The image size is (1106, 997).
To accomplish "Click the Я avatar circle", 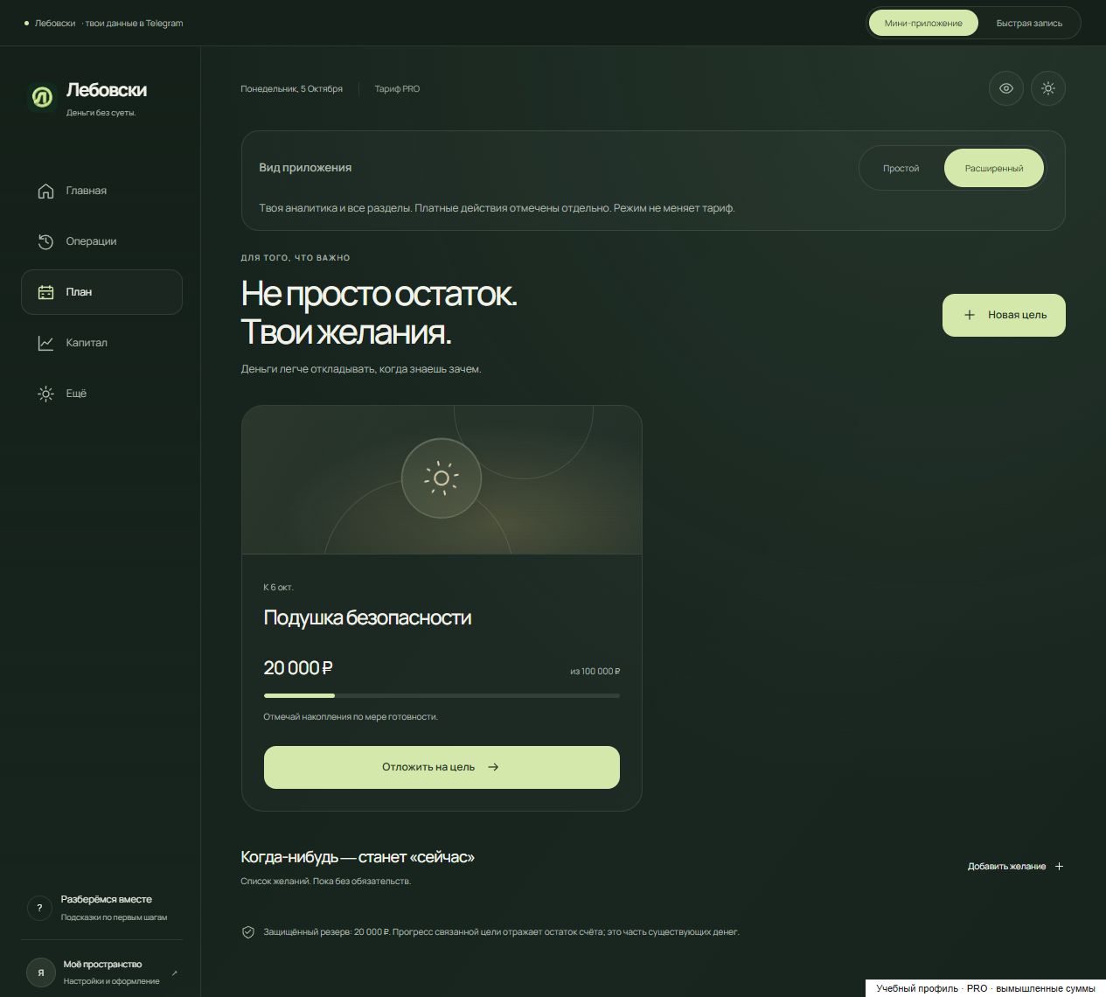I will (x=41, y=973).
